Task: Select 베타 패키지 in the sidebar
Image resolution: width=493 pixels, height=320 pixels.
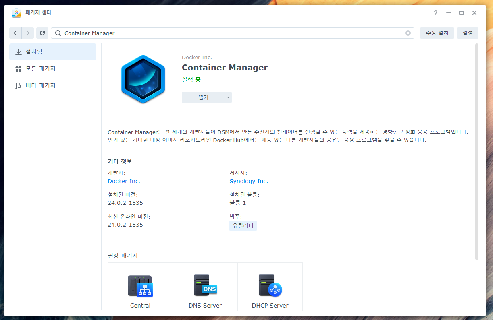Action: tap(53, 86)
